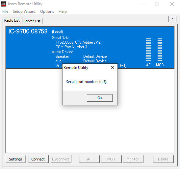Click the Mic Default Device value
Image resolution: width=180 pixels, height=169 pixels.
point(95,61)
